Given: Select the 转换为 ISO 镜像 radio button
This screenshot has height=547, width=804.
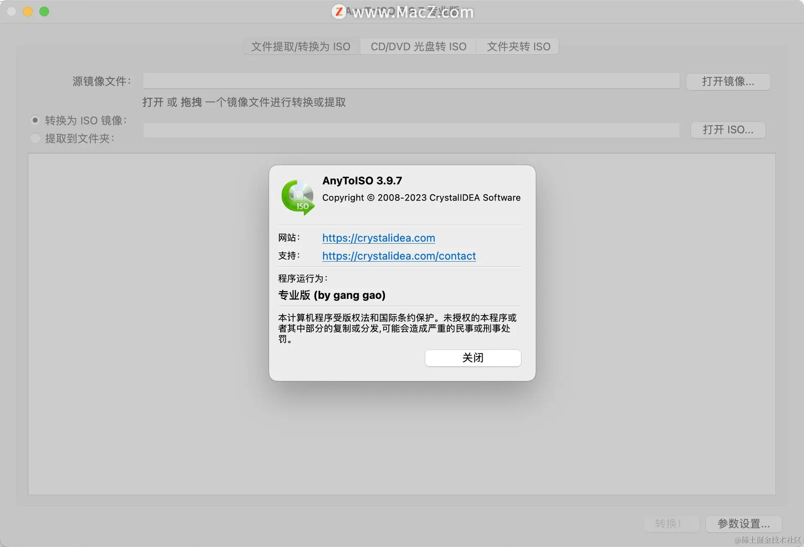Looking at the screenshot, I should point(35,121).
